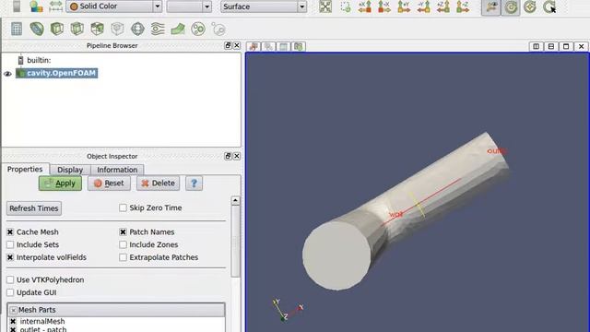Apply the Contour filter

pyautogui.click(x=37, y=29)
